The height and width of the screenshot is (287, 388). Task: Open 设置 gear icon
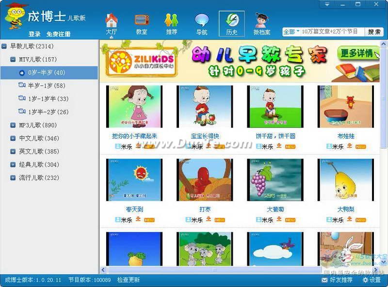point(365,280)
